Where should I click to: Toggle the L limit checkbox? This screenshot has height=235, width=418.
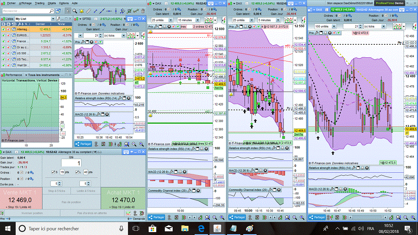(x=77, y=172)
